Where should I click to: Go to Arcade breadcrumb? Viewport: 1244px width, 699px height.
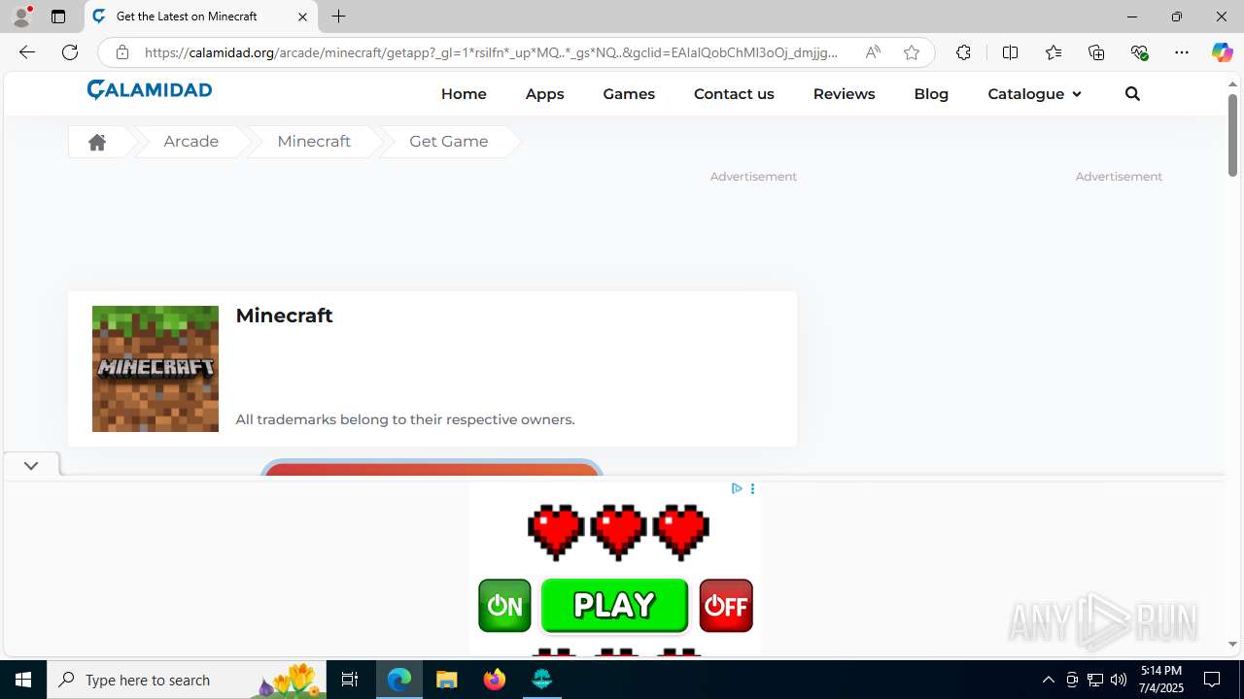point(190,142)
